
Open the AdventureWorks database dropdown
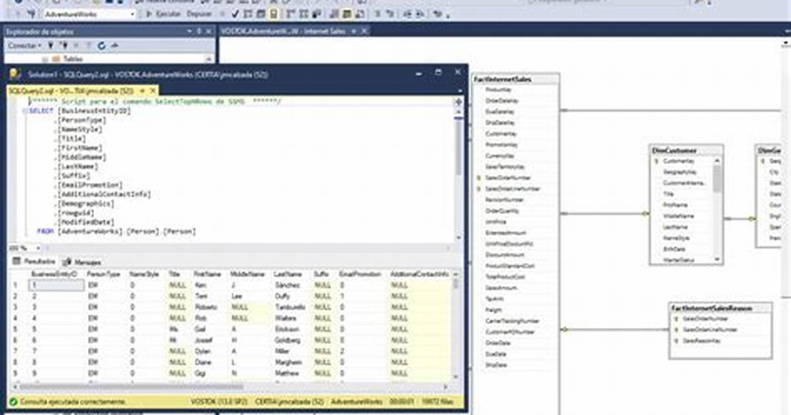(x=90, y=14)
